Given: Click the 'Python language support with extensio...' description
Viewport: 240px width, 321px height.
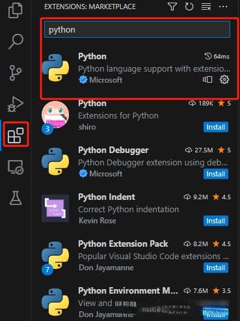Looking at the screenshot, I should 154,69.
